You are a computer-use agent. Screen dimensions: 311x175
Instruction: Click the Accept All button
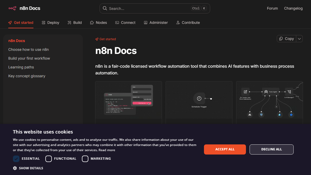click(x=225, y=149)
